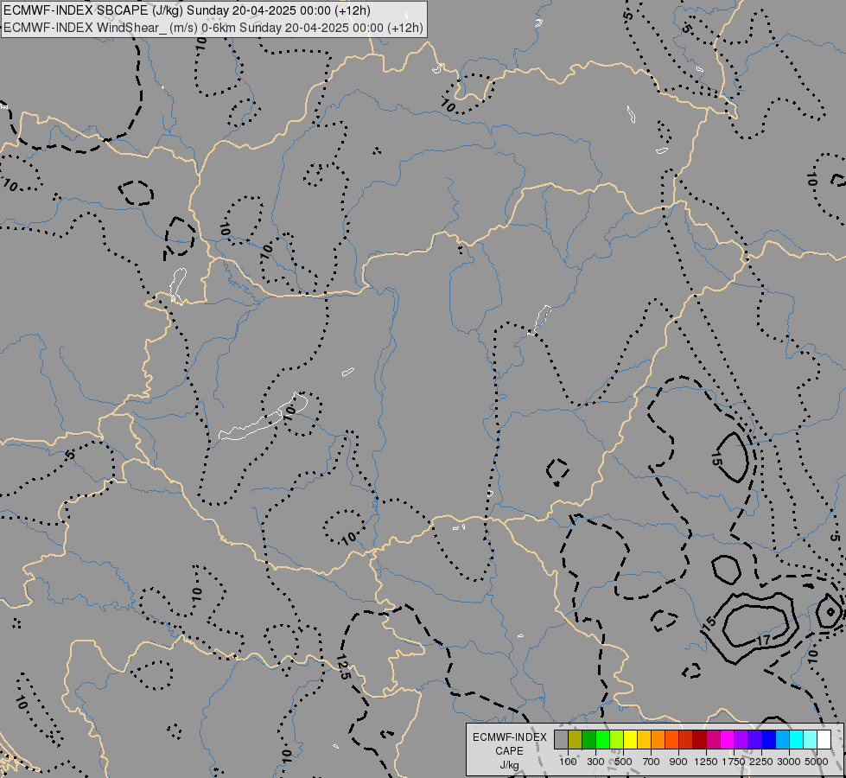
Task: Click the SBCAPE title line in header
Action: 188,10
